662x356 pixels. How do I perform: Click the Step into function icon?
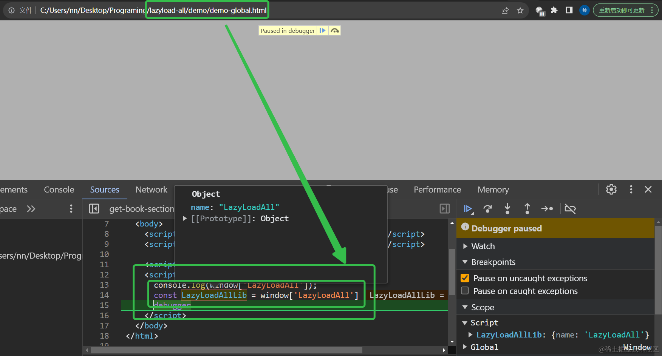[x=507, y=209]
